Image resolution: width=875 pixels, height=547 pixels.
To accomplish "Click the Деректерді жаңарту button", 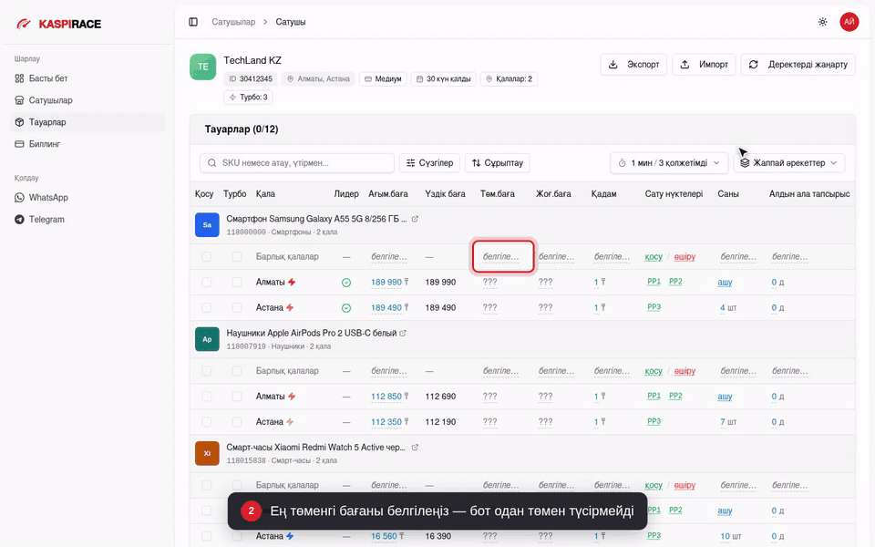I will [x=798, y=64].
